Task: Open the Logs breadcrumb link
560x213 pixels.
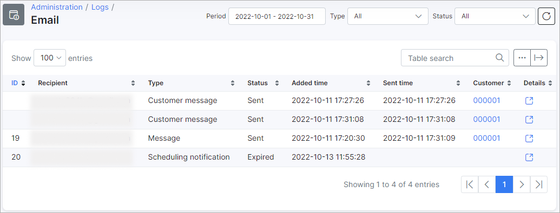Action: point(100,7)
